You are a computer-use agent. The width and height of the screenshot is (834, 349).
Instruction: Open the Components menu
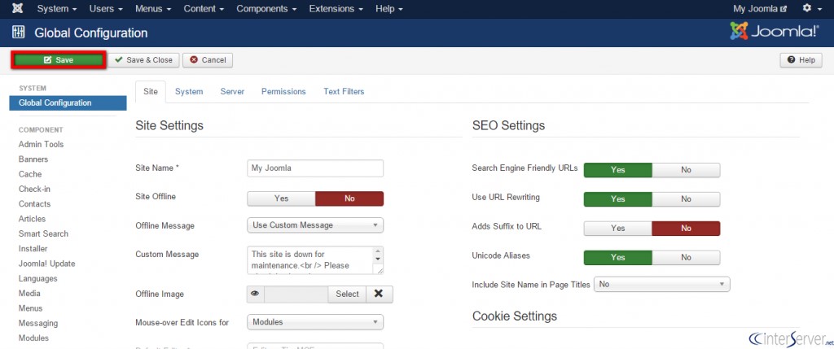266,8
